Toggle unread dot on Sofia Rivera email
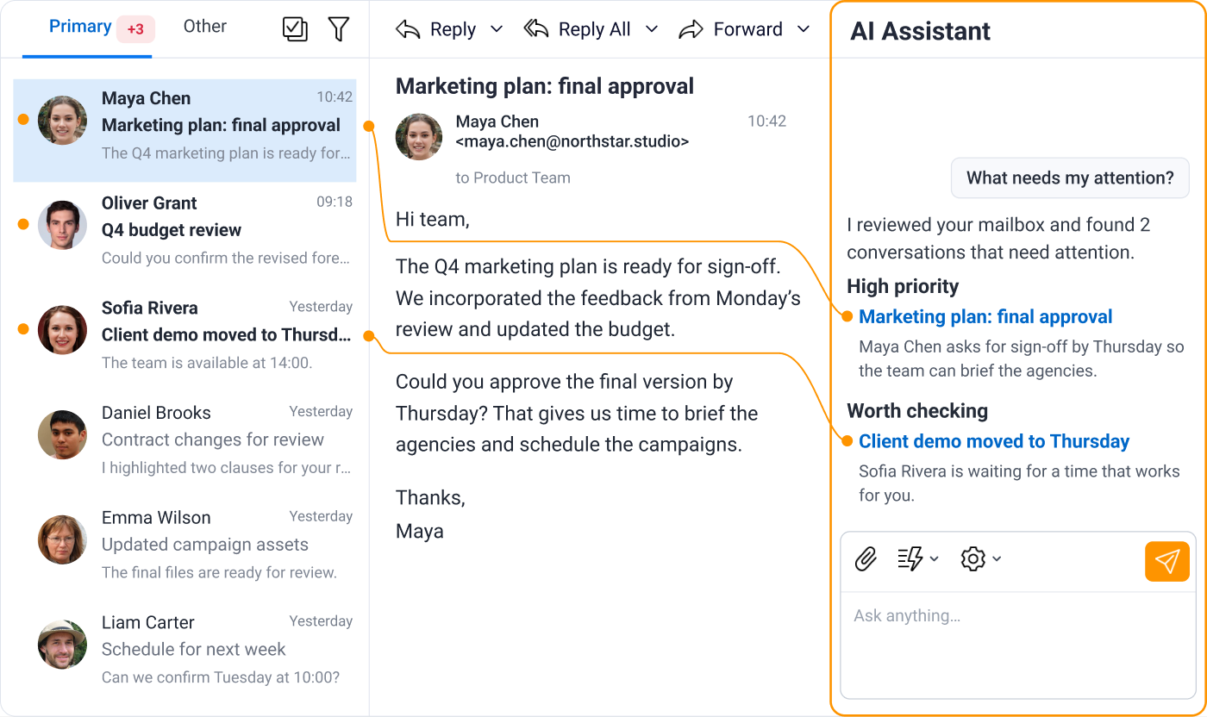Screen dimensions: 1207x717 [23, 329]
